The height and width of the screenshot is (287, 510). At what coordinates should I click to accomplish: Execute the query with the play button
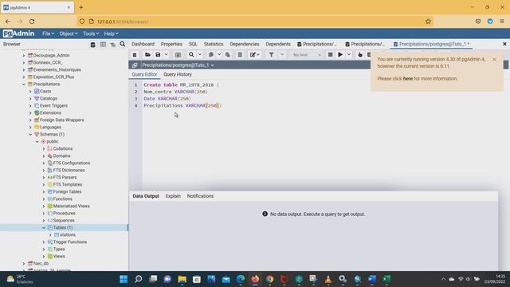pos(340,55)
